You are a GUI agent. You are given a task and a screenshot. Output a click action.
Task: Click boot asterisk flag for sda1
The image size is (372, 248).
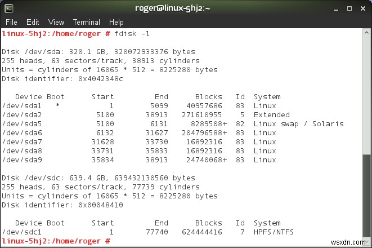tap(57, 105)
